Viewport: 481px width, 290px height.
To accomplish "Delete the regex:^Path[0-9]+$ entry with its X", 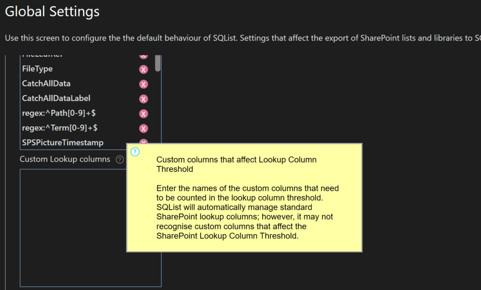I will (143, 113).
